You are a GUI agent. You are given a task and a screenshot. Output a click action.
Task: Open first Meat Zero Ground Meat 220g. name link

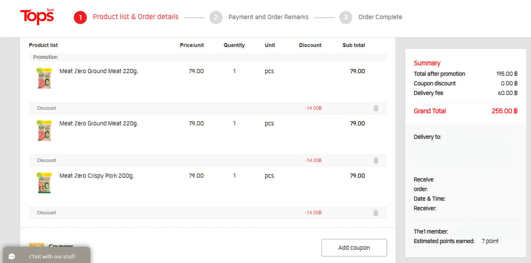[99, 71]
